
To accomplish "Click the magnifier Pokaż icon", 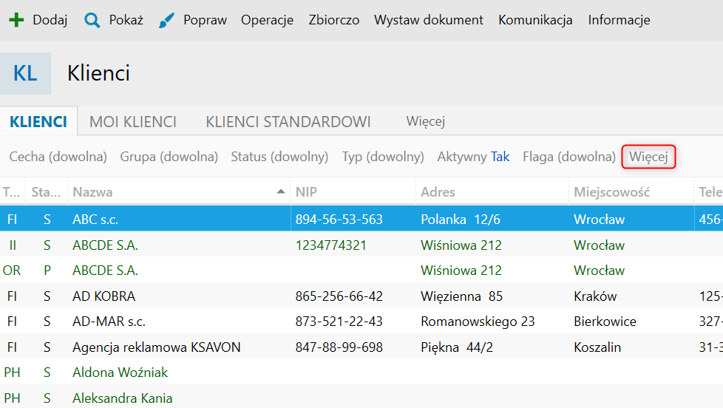I will pos(92,20).
